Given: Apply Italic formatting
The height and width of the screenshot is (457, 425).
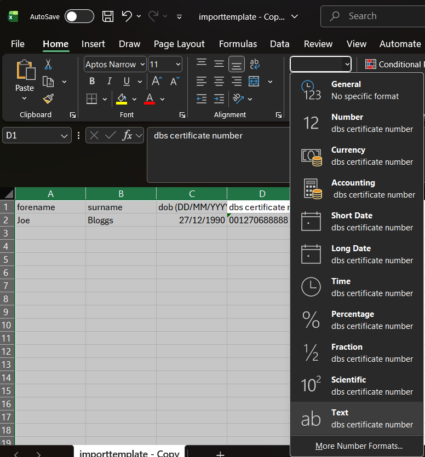Looking at the screenshot, I should [x=109, y=82].
